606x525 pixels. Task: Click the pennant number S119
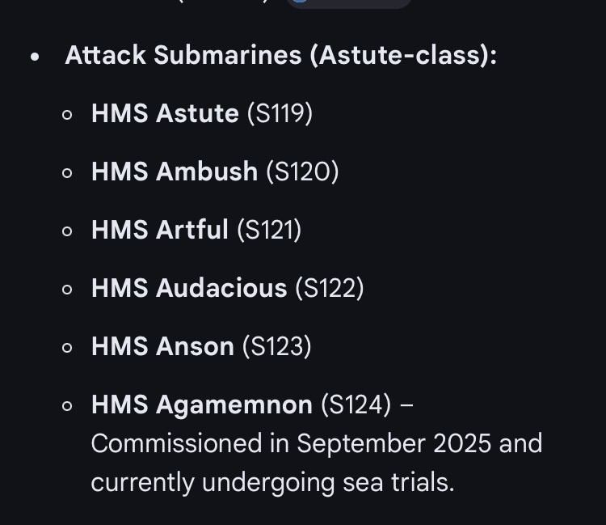click(280, 113)
